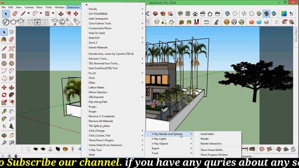Select the Move tool in top toolbar

click(76, 14)
